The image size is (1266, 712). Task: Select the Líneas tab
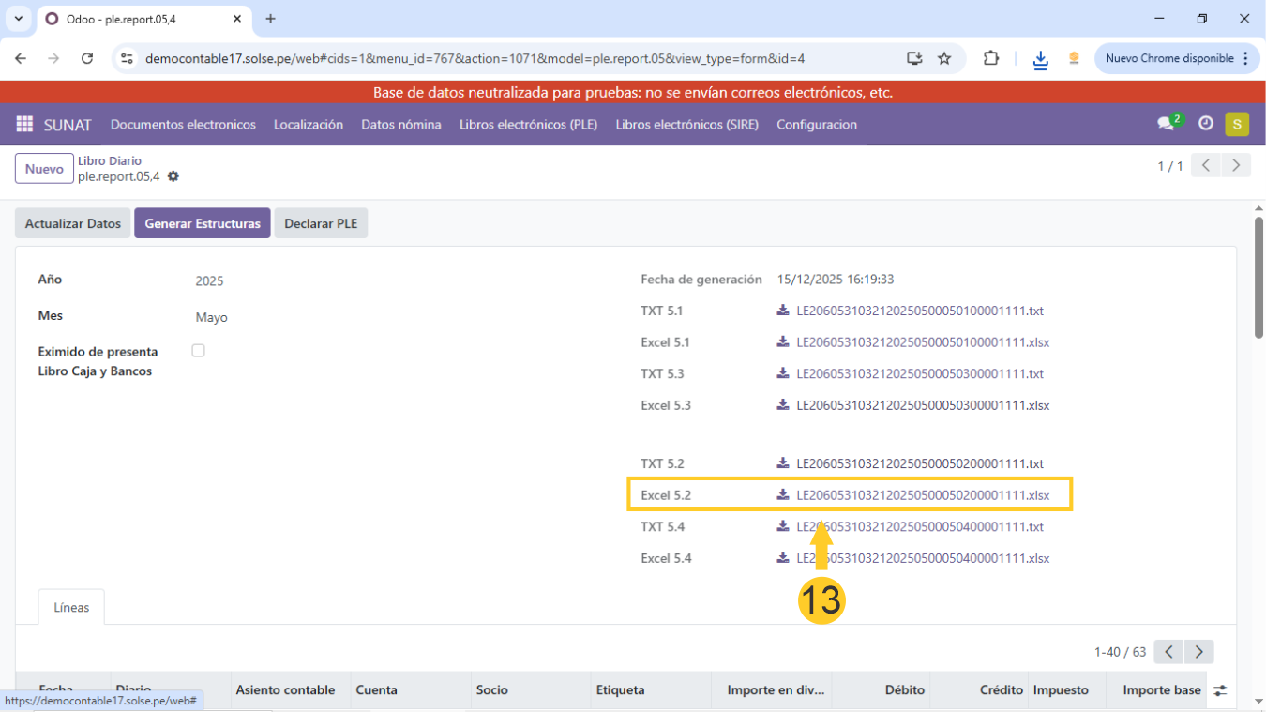point(71,608)
